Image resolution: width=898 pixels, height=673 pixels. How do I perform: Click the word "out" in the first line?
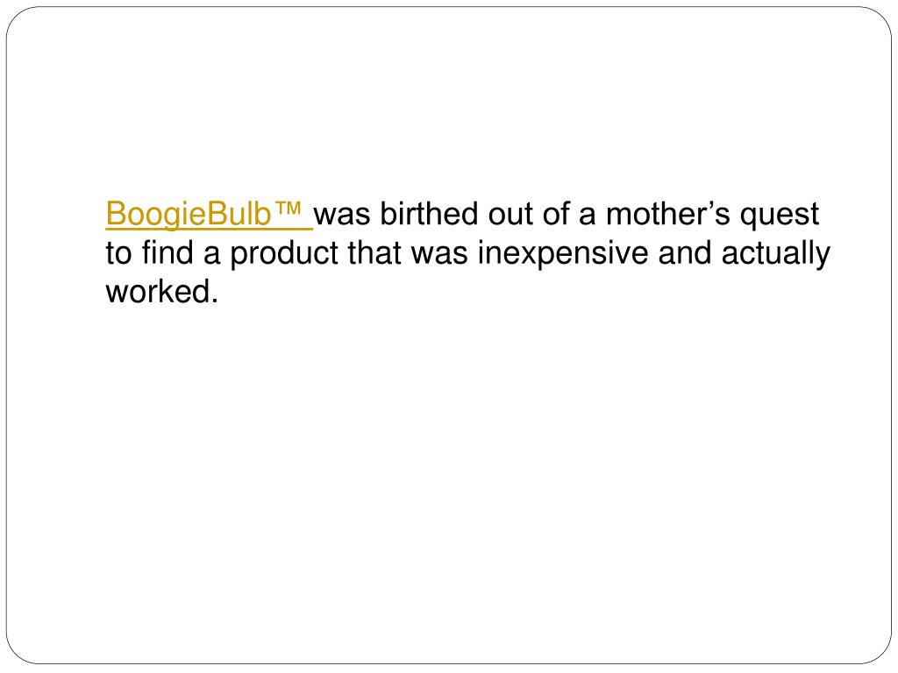coord(511,216)
